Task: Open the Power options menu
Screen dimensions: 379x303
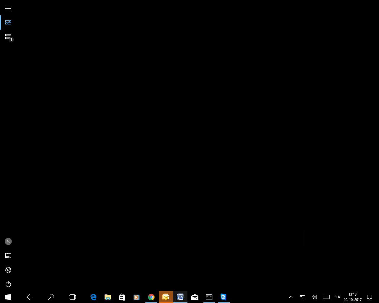Action: (8, 284)
